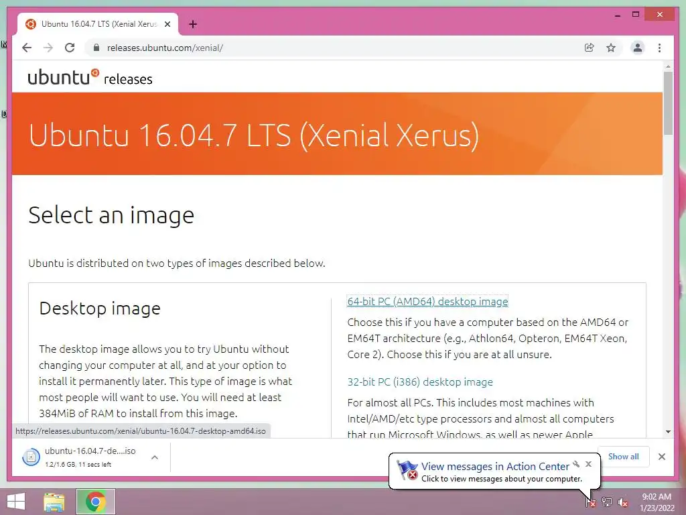Click the Chrome taskbar icon
This screenshot has width=686, height=515.
(96, 502)
